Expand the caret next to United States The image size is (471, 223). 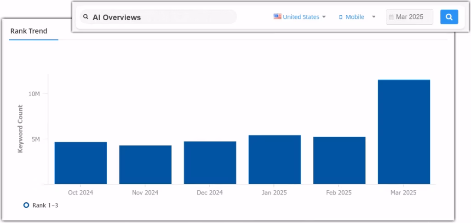(324, 17)
